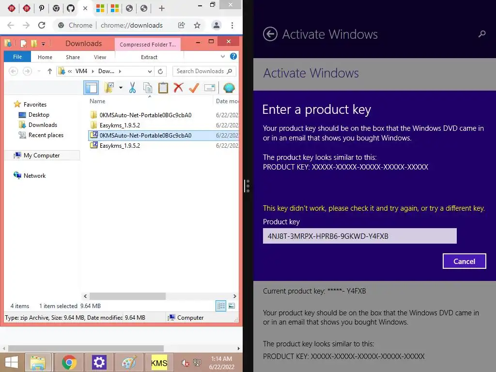Open the KMS app on the taskbar
496x372 pixels.
tap(159, 362)
